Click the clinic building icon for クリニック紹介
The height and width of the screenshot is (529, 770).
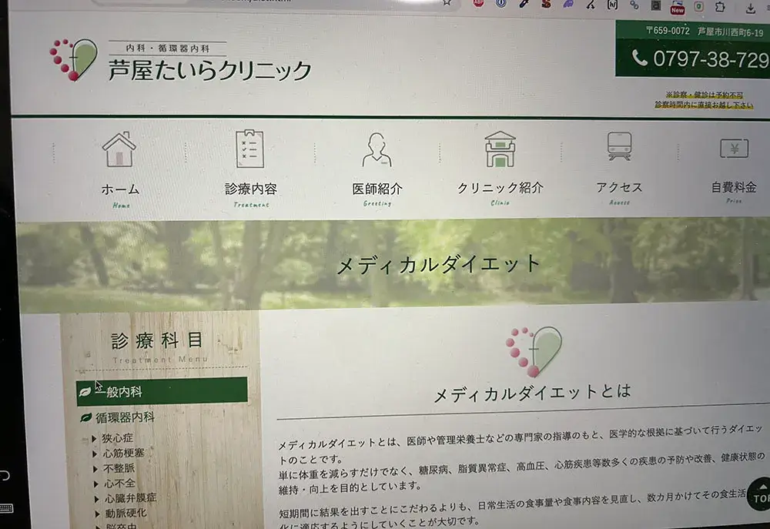coord(500,149)
